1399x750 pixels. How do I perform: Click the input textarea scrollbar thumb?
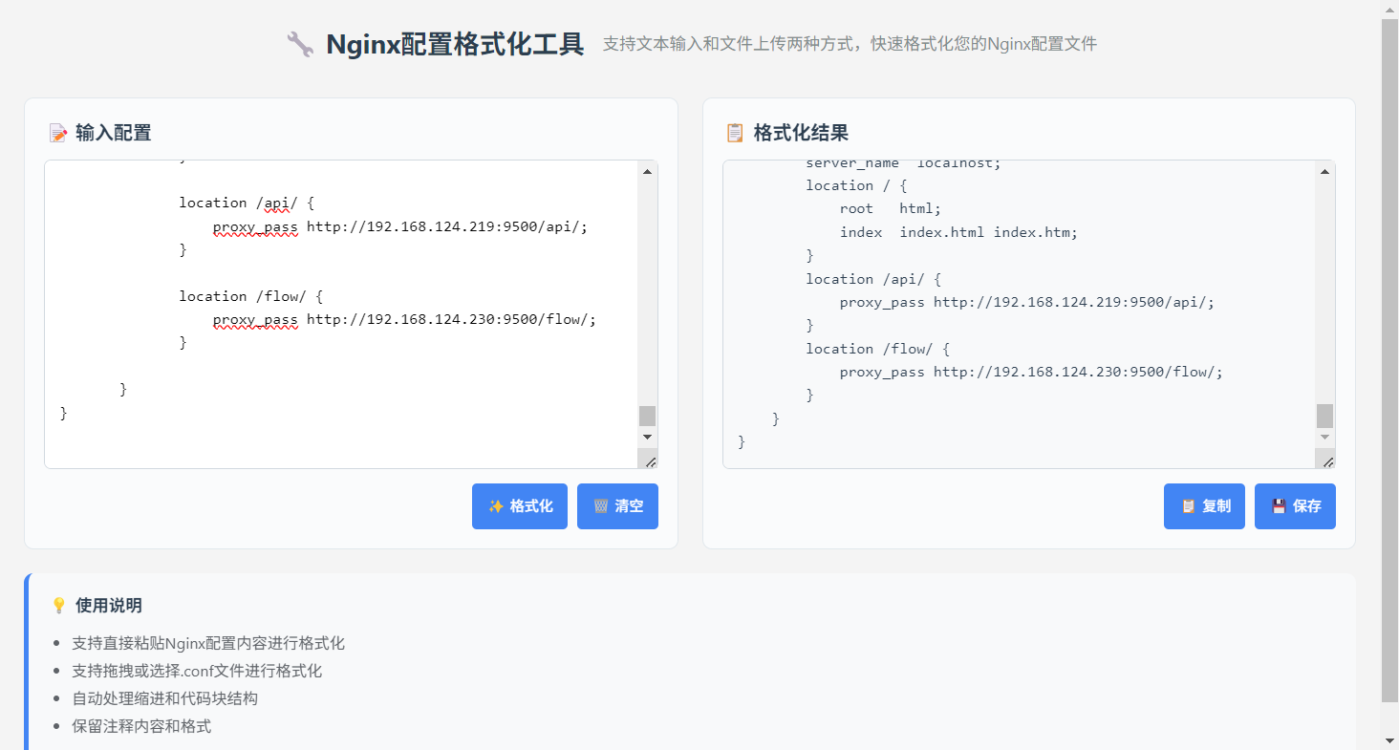647,416
